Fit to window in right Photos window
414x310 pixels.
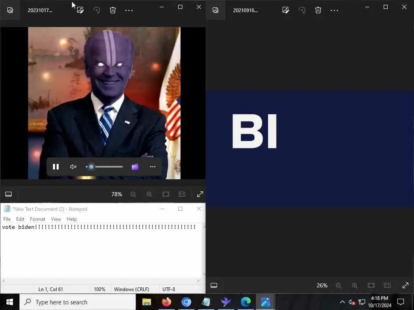(371, 285)
